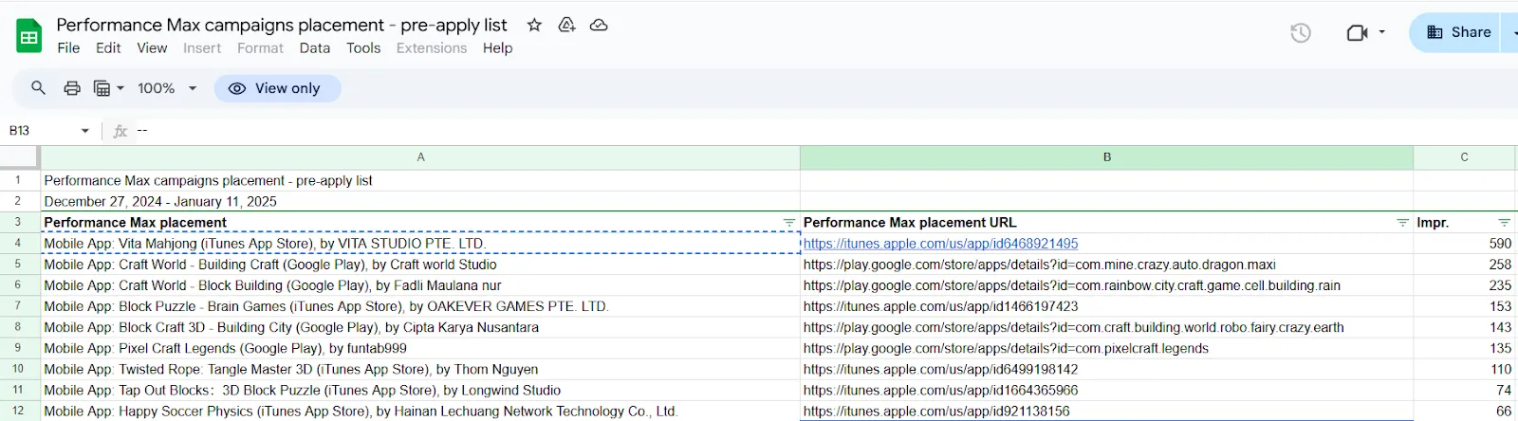Open the search magnifier tool
Image resolution: width=1518 pixels, height=421 pixels.
pos(38,88)
